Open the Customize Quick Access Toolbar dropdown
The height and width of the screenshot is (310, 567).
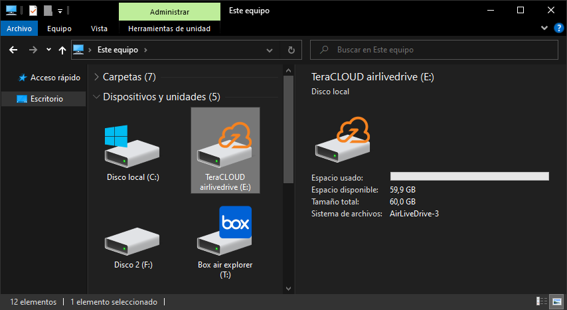[x=60, y=11]
